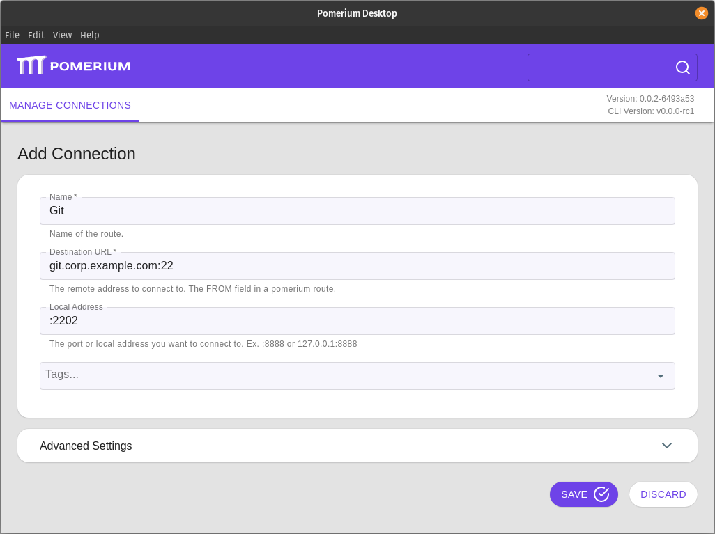715x534 pixels.
Task: Discard the new connection
Action: (x=663, y=494)
